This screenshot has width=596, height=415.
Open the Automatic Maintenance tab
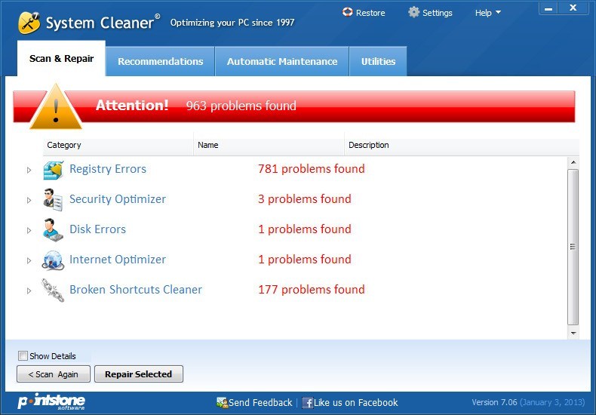tap(282, 62)
